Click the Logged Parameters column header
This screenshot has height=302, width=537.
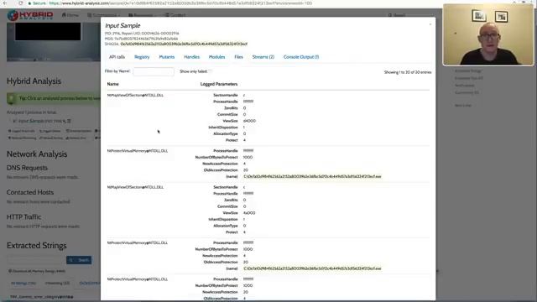tap(219, 84)
